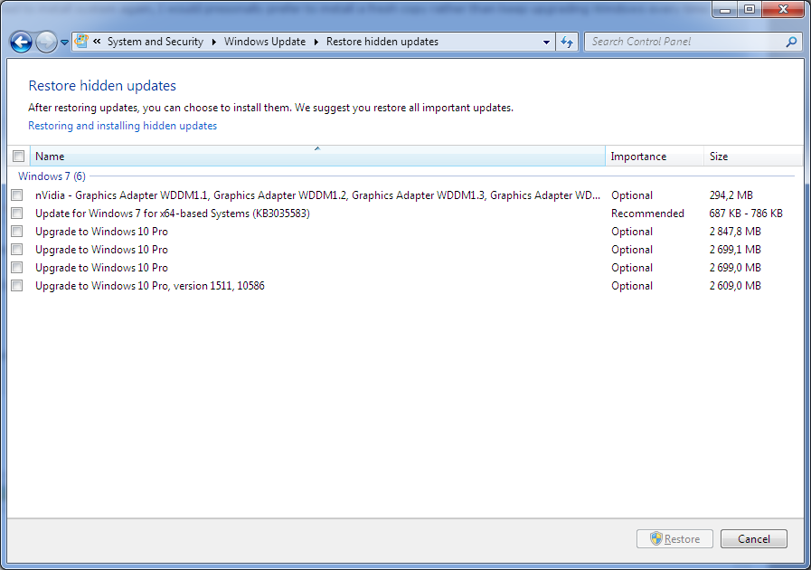Screen dimensions: 811x570
Task: Select Upgrade to Windows 10 Pro, version 1511 text
Action: (x=149, y=286)
